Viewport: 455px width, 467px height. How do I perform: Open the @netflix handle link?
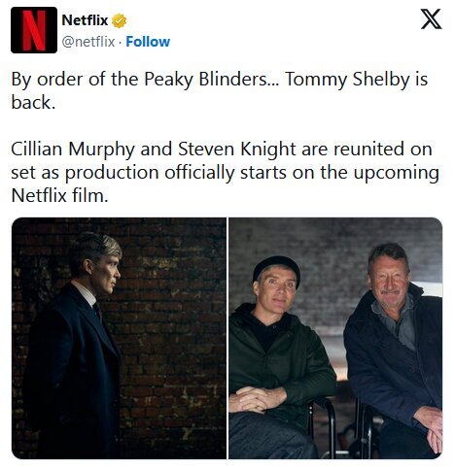pos(88,42)
